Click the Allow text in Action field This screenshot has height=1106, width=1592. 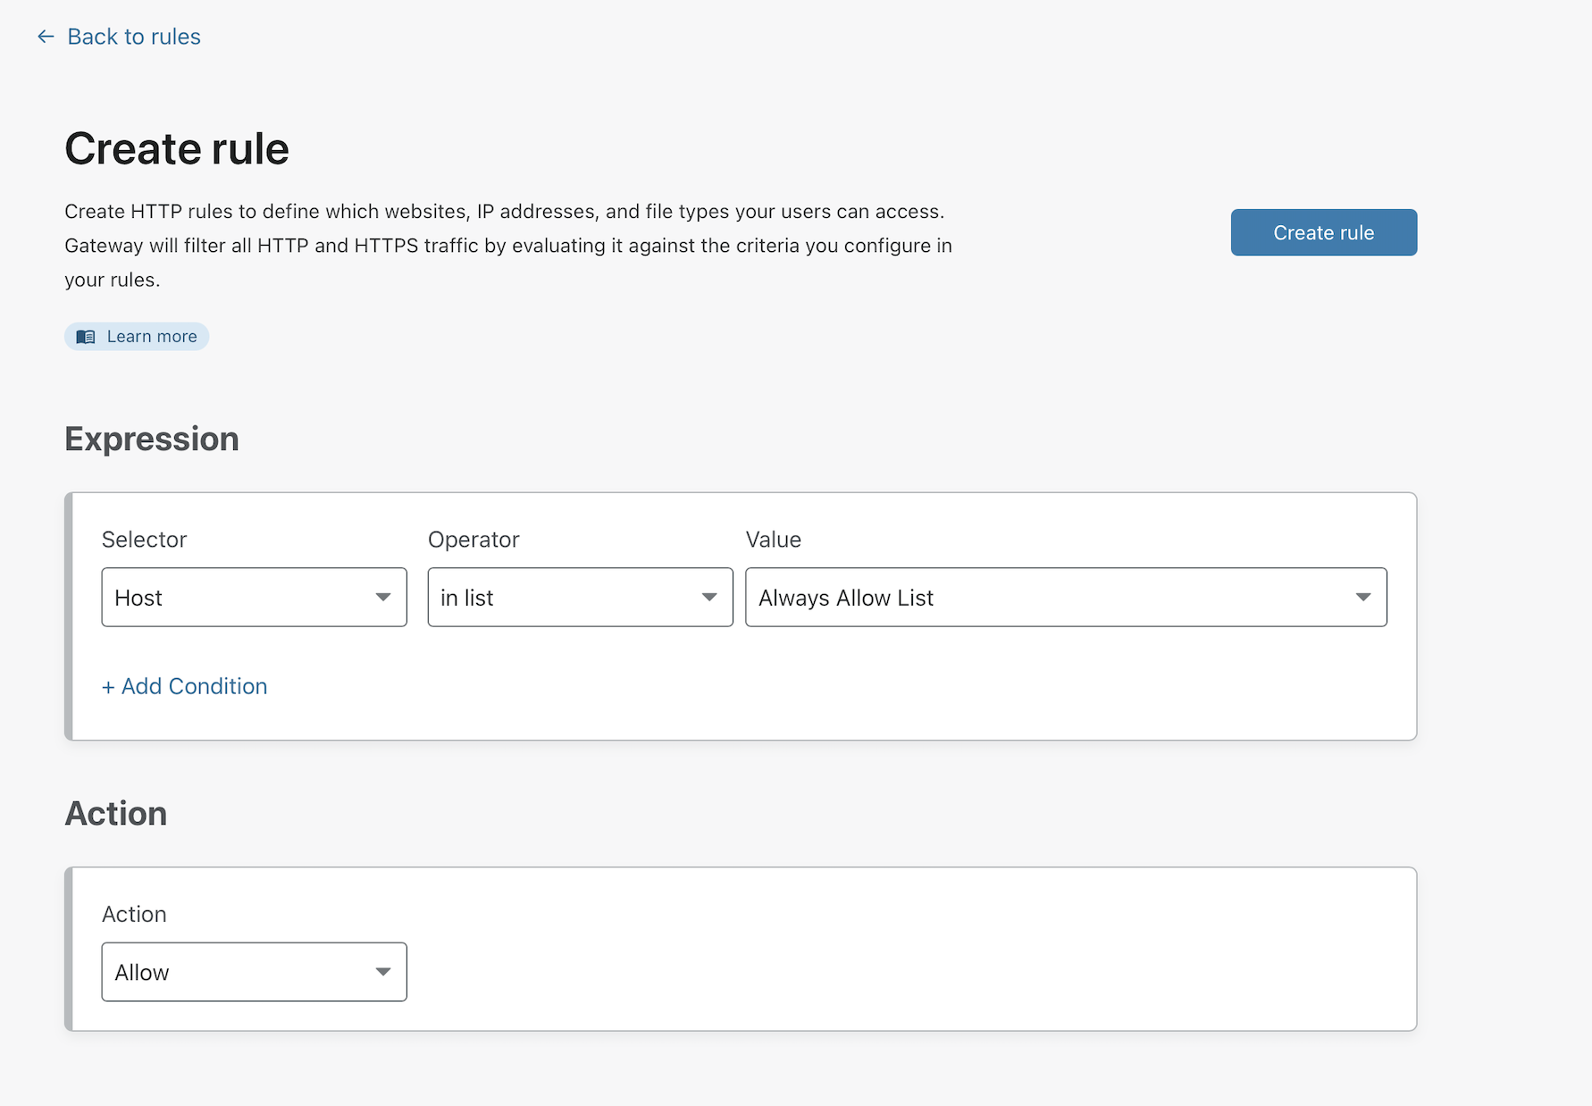(142, 971)
